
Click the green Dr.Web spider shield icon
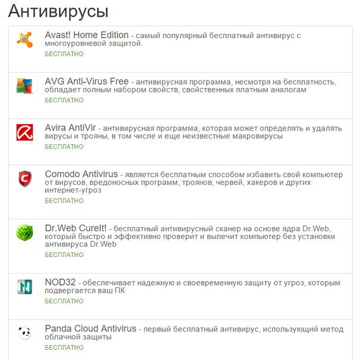tap(25, 233)
